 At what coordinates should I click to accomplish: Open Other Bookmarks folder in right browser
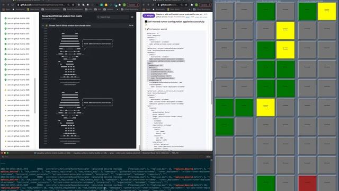201,10
